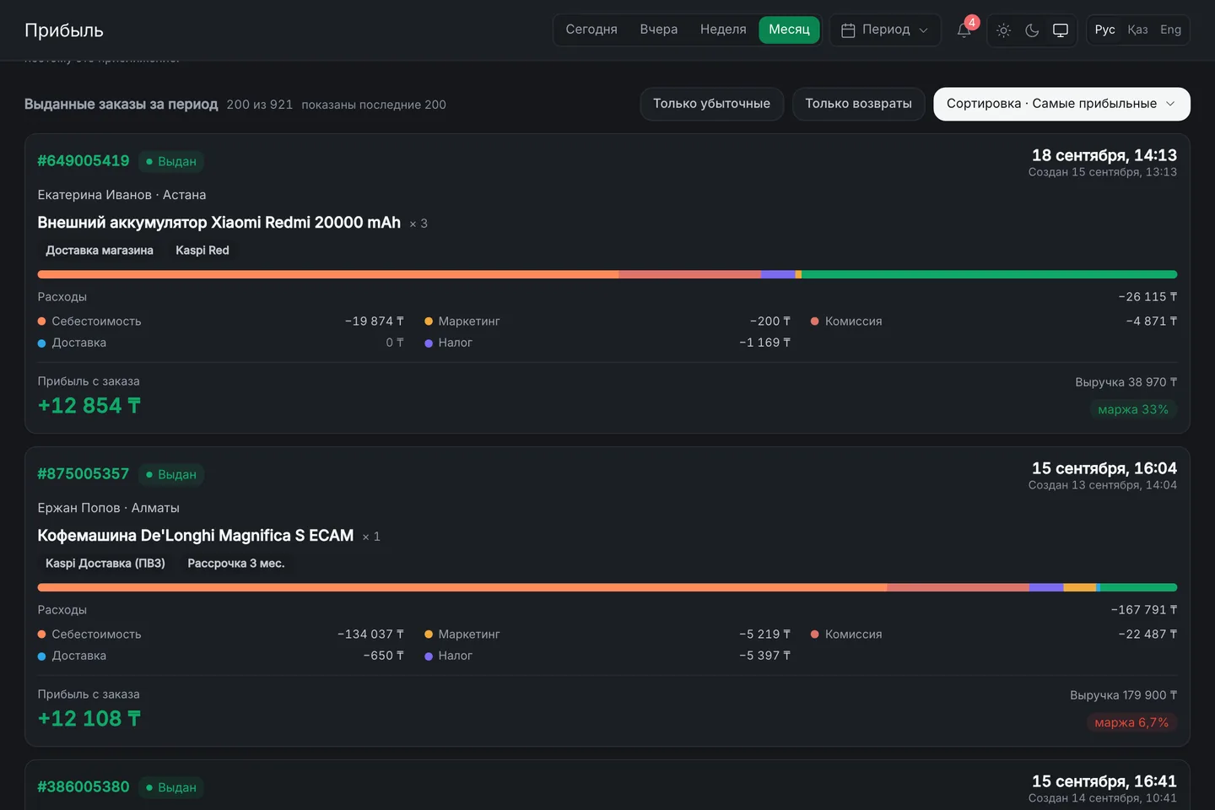Click Выручка 179 900 ₸

pyautogui.click(x=1124, y=695)
